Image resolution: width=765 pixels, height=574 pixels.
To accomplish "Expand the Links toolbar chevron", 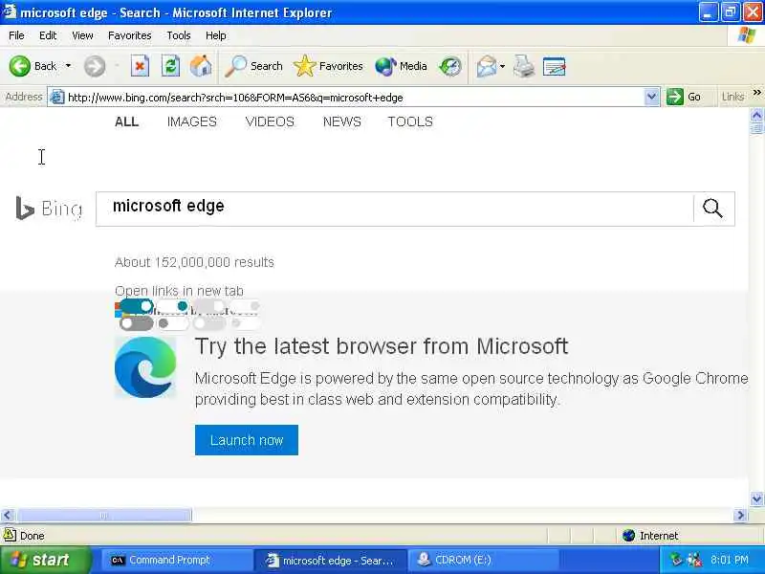I will point(756,93).
